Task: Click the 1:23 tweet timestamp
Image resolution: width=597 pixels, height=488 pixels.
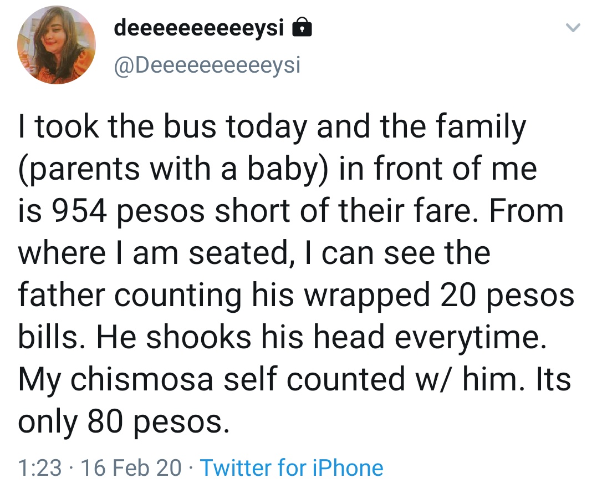Action: coord(39,468)
